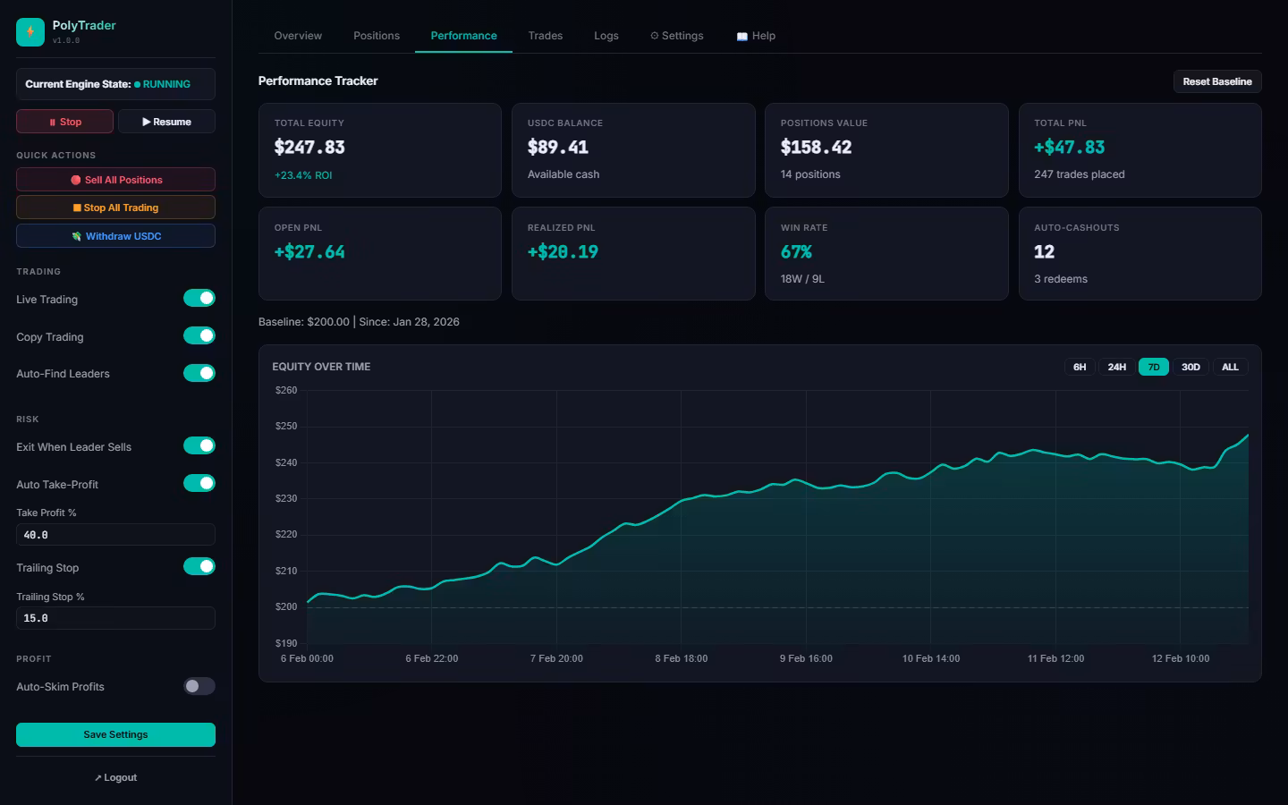Enable the Auto-Skim Profits toggle

pyautogui.click(x=199, y=686)
